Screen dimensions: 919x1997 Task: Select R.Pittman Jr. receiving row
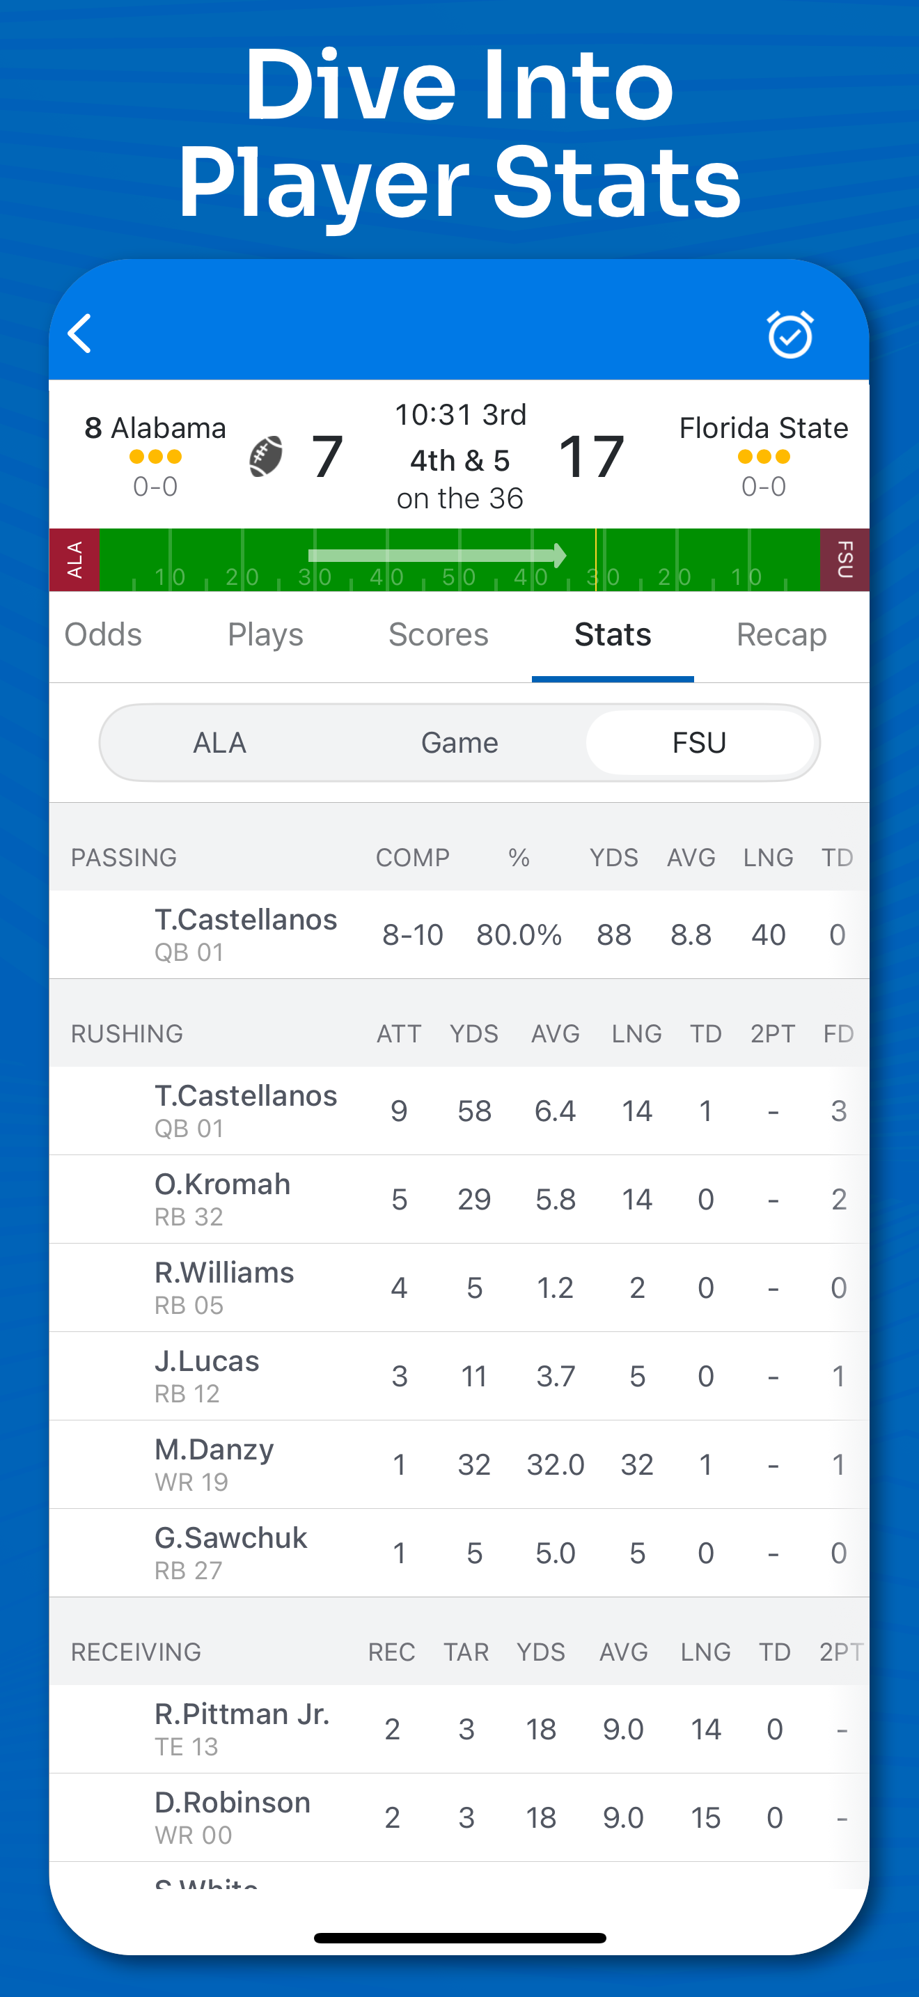(459, 1729)
